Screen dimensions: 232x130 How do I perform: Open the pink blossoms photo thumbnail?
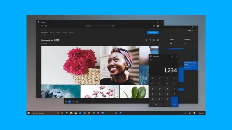[x=100, y=91]
